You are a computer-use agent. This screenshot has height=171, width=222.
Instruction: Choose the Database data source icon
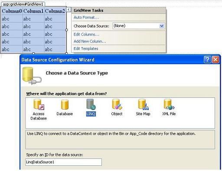[65, 108]
